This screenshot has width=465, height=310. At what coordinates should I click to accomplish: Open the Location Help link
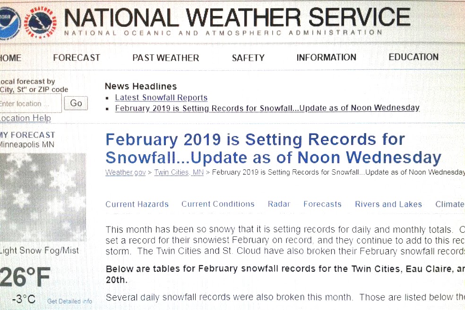pyautogui.click(x=26, y=118)
